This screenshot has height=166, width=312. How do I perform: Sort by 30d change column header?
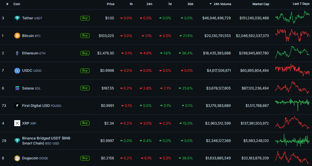190,4
